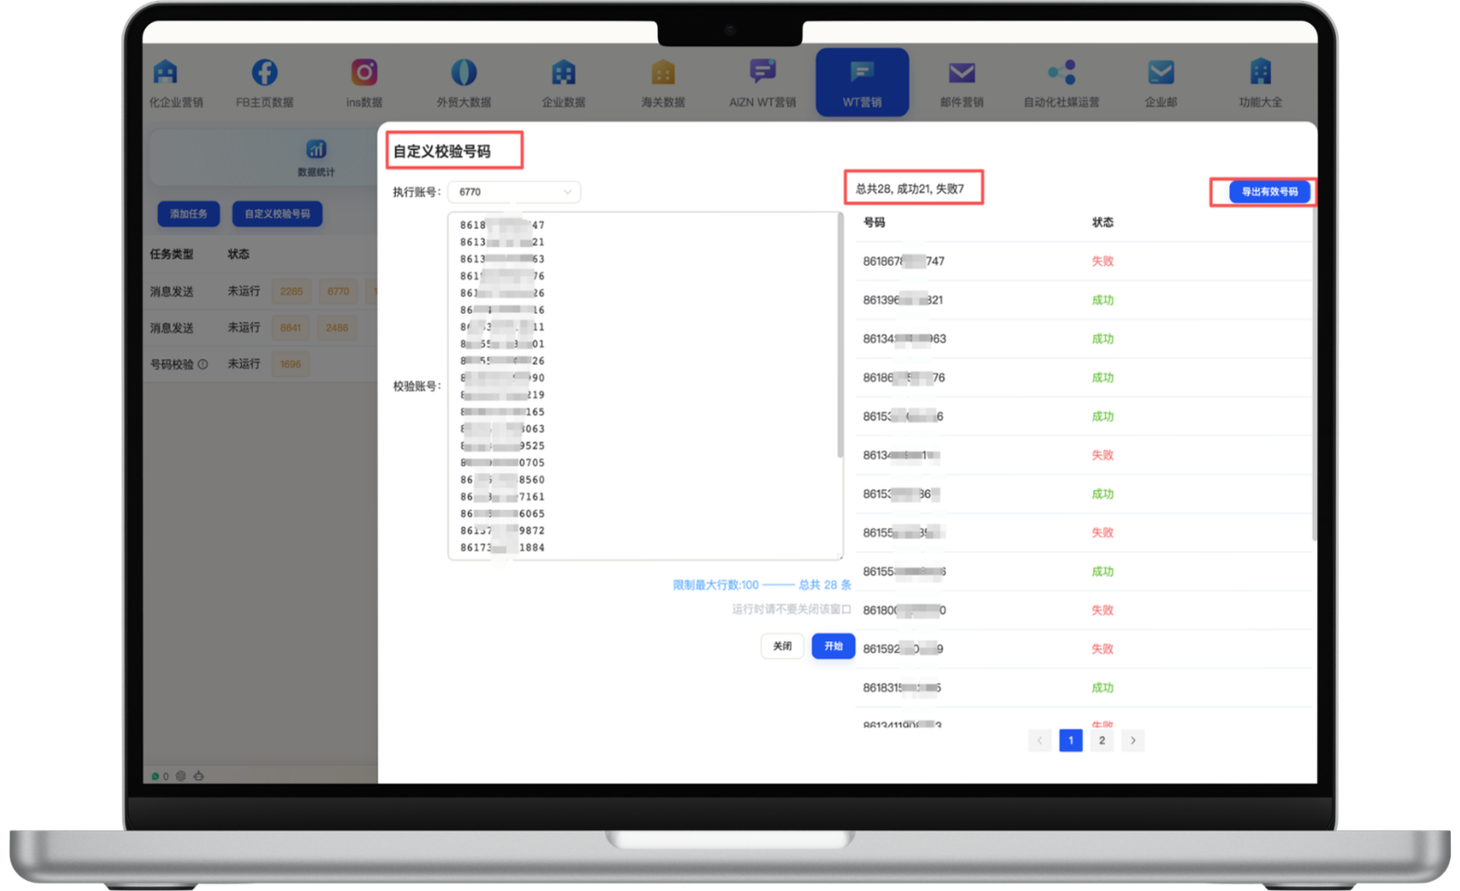Click the orange 6770 account tag in task list
1460x891 pixels.
coord(338,291)
